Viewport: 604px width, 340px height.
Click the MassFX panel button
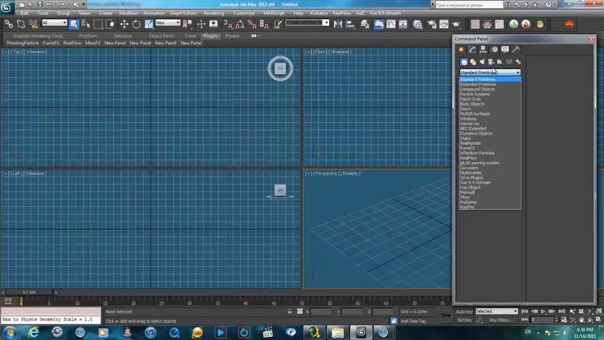[93, 43]
